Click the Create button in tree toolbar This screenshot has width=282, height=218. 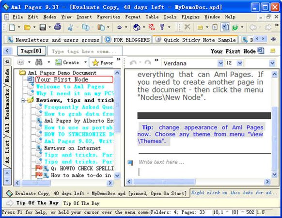click(x=67, y=62)
